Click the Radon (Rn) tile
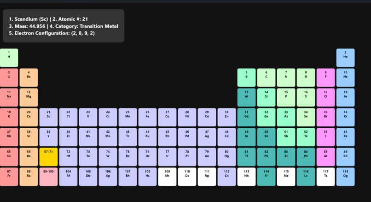Screen dimensions: 371x202 [x=345, y=157]
